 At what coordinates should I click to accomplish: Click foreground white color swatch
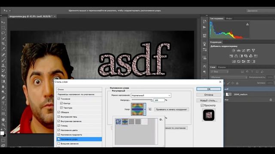2,133
